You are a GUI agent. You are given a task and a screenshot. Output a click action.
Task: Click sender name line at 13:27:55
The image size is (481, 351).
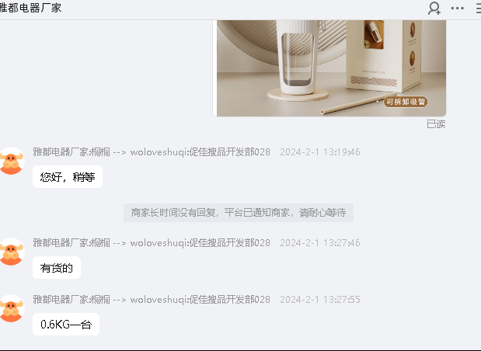[x=152, y=300]
